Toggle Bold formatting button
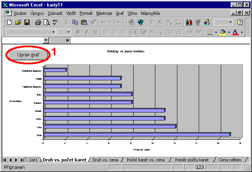Image resolution: width=252 pixels, height=172 pixels. [78, 32]
